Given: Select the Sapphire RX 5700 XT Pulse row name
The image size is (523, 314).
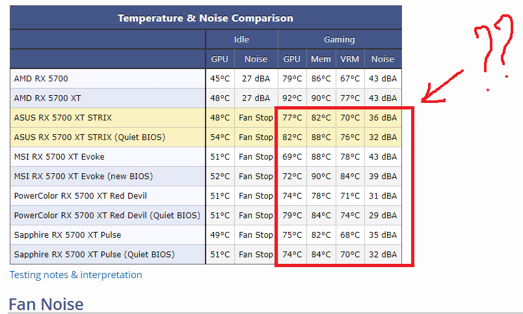Looking at the screenshot, I should (68, 235).
